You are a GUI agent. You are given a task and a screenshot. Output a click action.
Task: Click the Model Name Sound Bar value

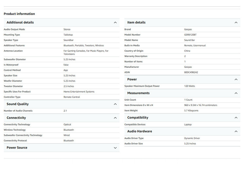pos(189,40)
